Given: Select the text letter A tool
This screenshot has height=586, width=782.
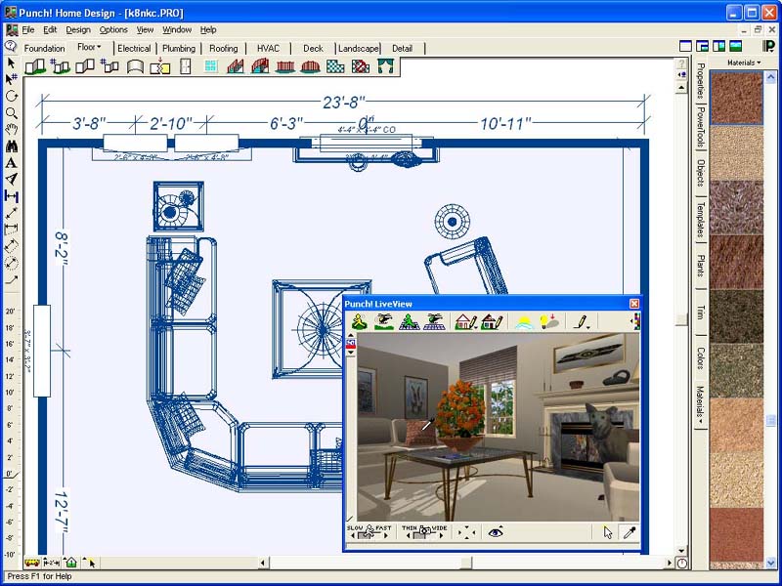Looking at the screenshot, I should point(11,162).
